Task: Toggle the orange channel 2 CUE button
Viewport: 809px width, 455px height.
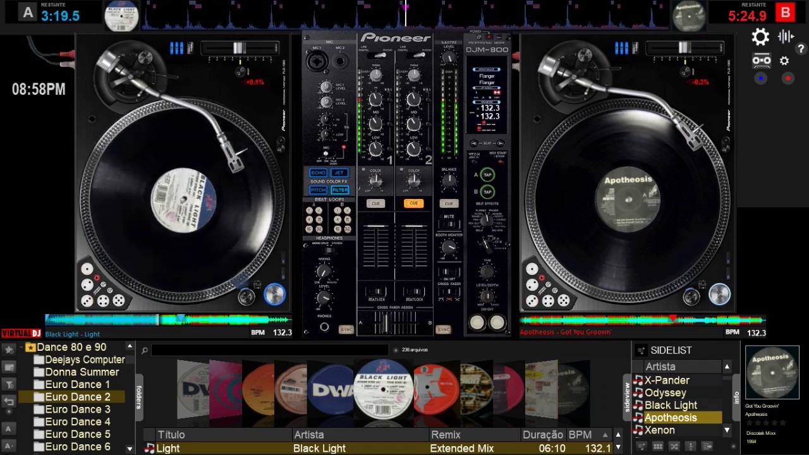Action: 413,203
